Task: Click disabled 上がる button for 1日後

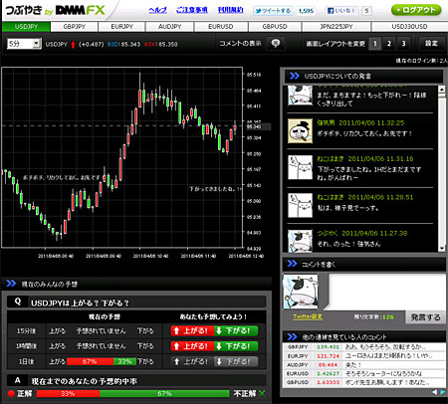Action: (193, 361)
